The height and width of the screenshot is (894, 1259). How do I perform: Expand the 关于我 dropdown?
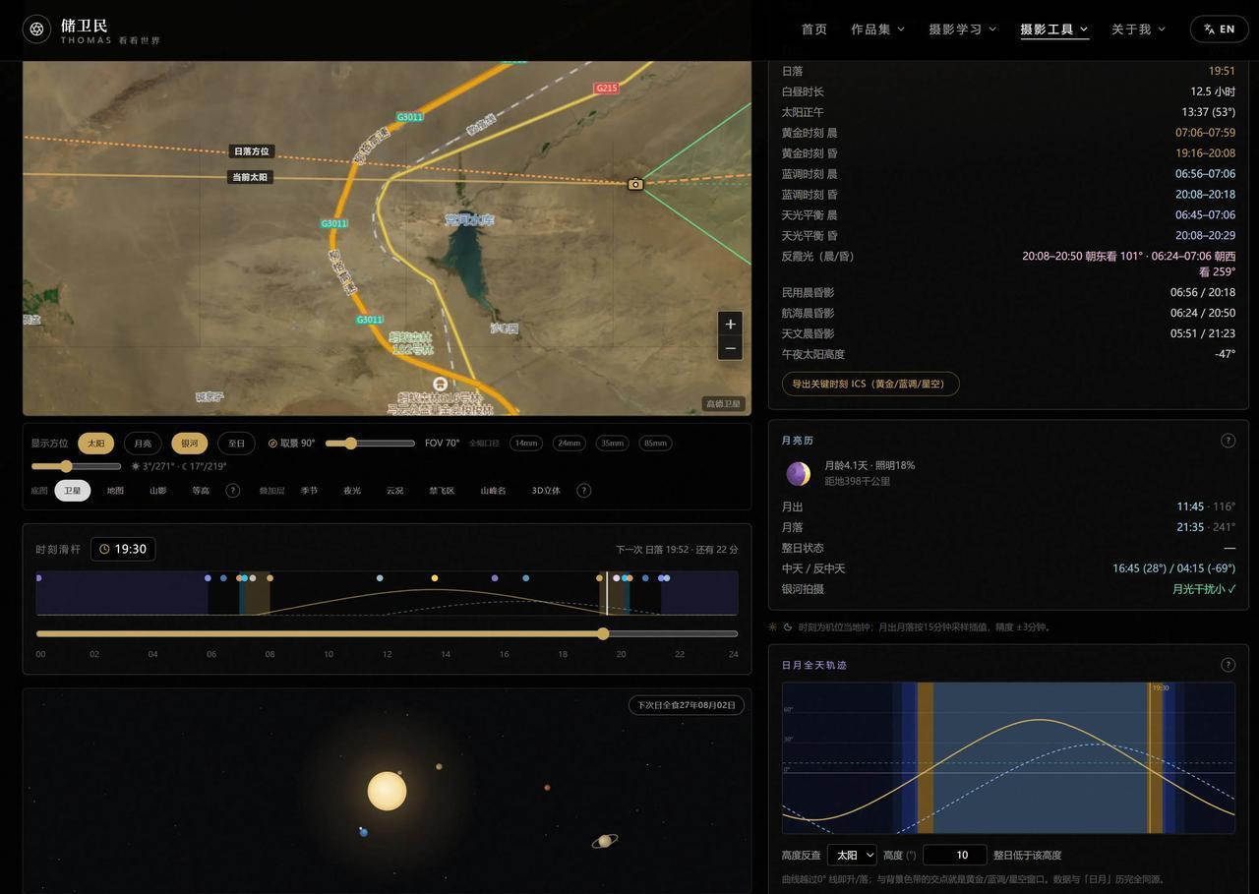(1138, 30)
